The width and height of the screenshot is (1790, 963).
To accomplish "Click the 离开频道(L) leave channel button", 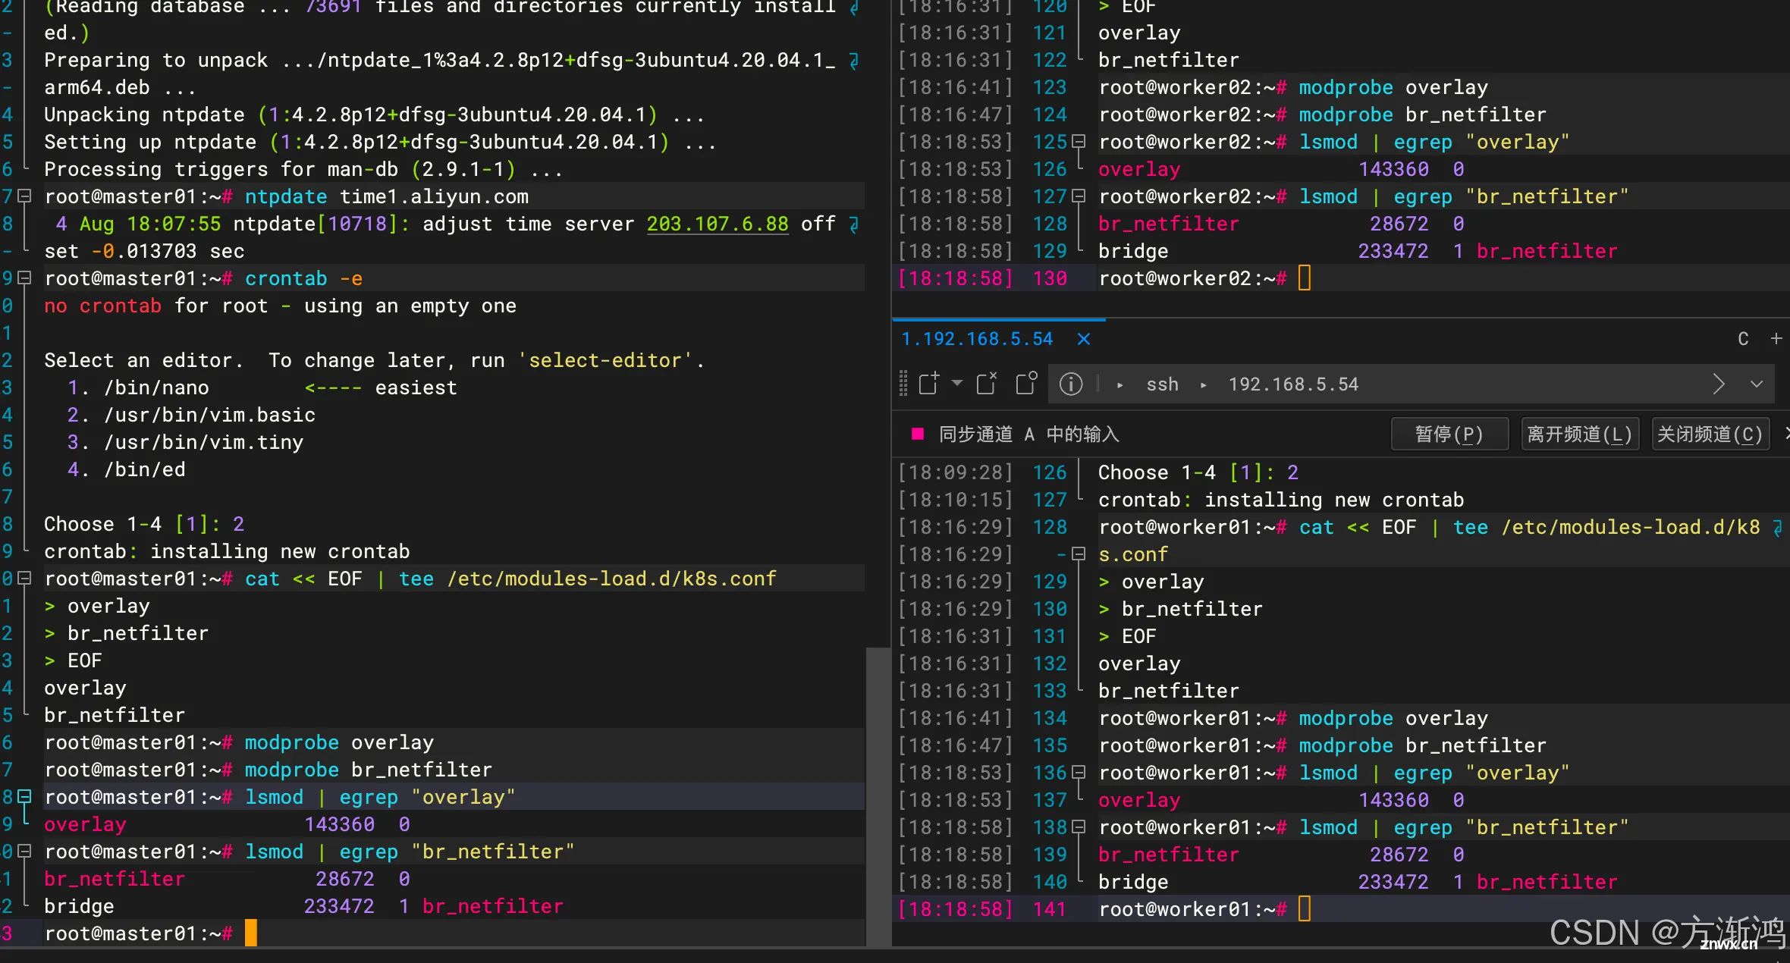I will [1580, 434].
